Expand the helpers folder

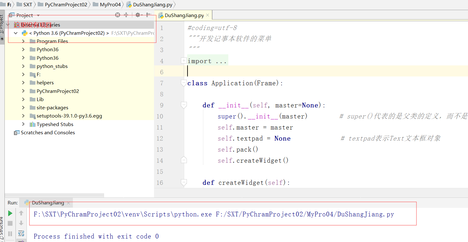(23, 82)
